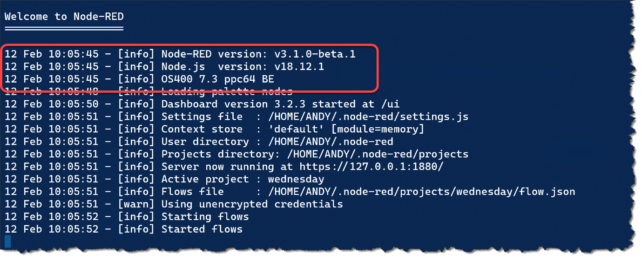This screenshot has height=259, width=642.
Task: Click the Loading palette nodes message
Action: coord(227,91)
